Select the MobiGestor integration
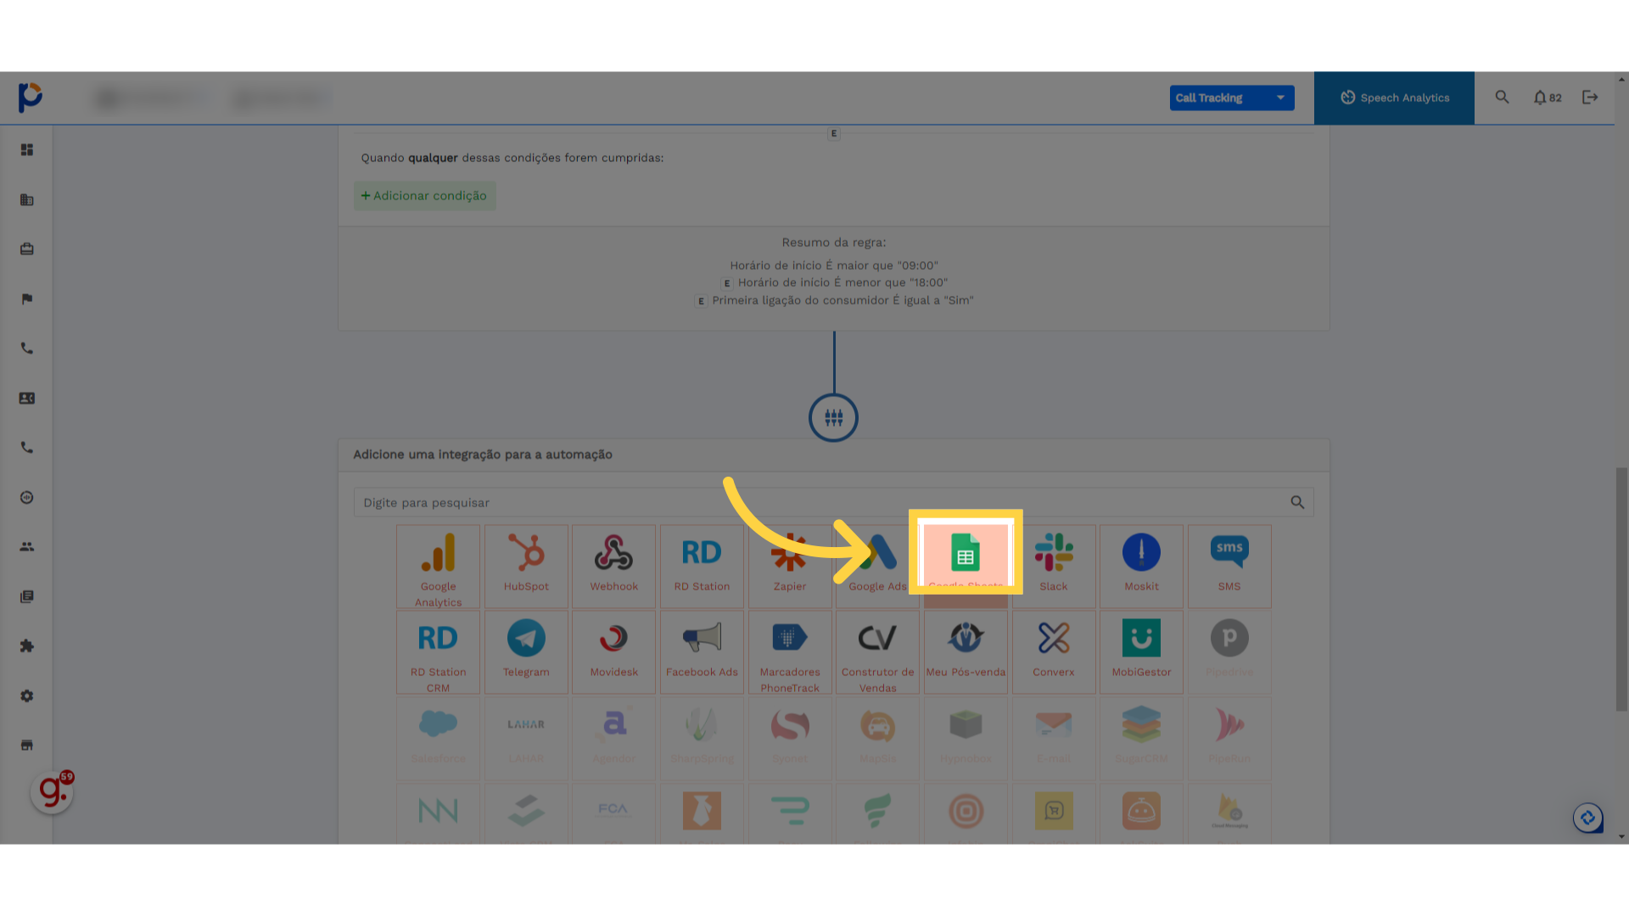Image resolution: width=1629 pixels, height=916 pixels. (x=1141, y=652)
